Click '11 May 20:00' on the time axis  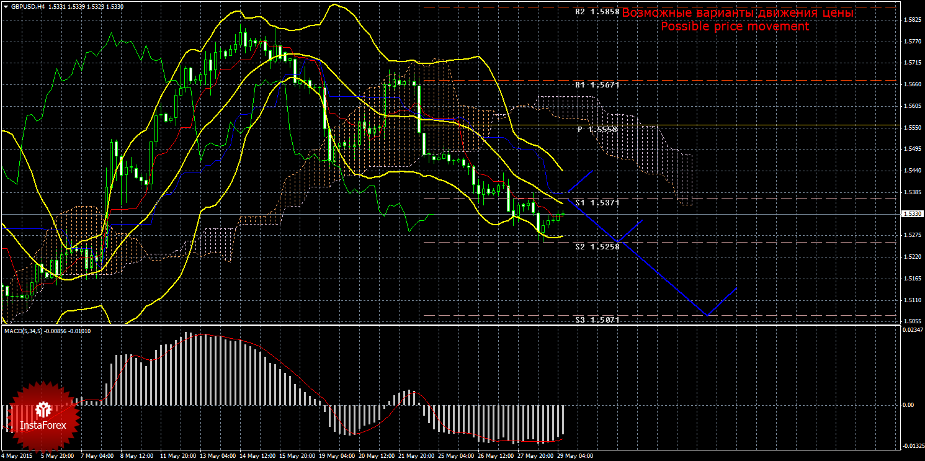pos(177,456)
